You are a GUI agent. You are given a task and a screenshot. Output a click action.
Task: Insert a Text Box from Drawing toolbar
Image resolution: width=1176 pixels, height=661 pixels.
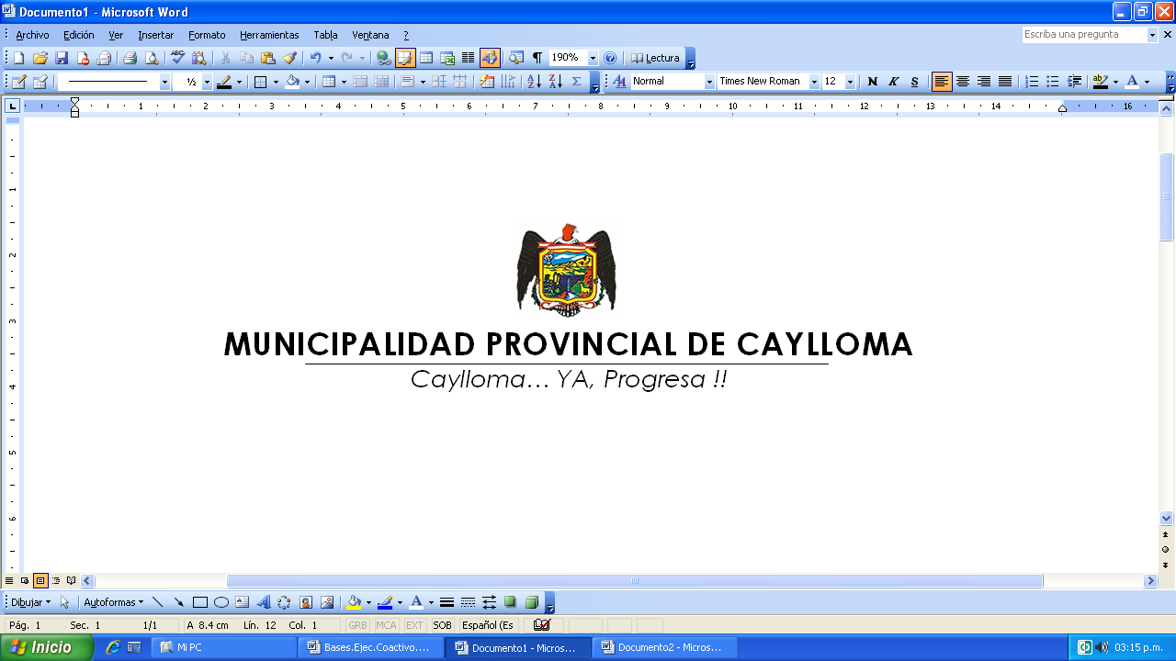243,603
